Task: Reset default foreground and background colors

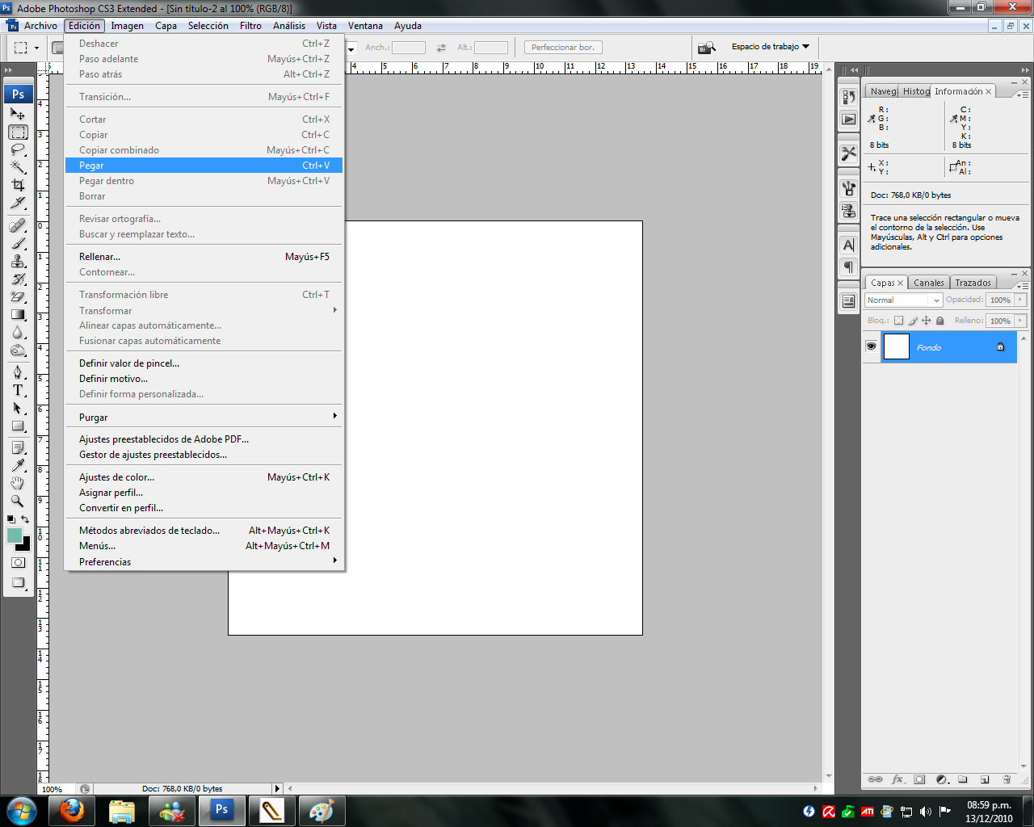Action: pos(11,519)
